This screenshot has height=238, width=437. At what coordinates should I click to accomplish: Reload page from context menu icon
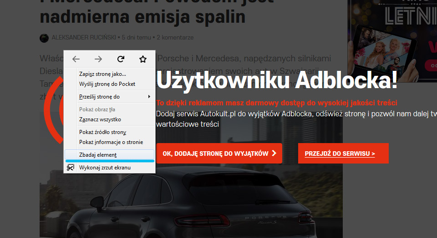point(121,59)
